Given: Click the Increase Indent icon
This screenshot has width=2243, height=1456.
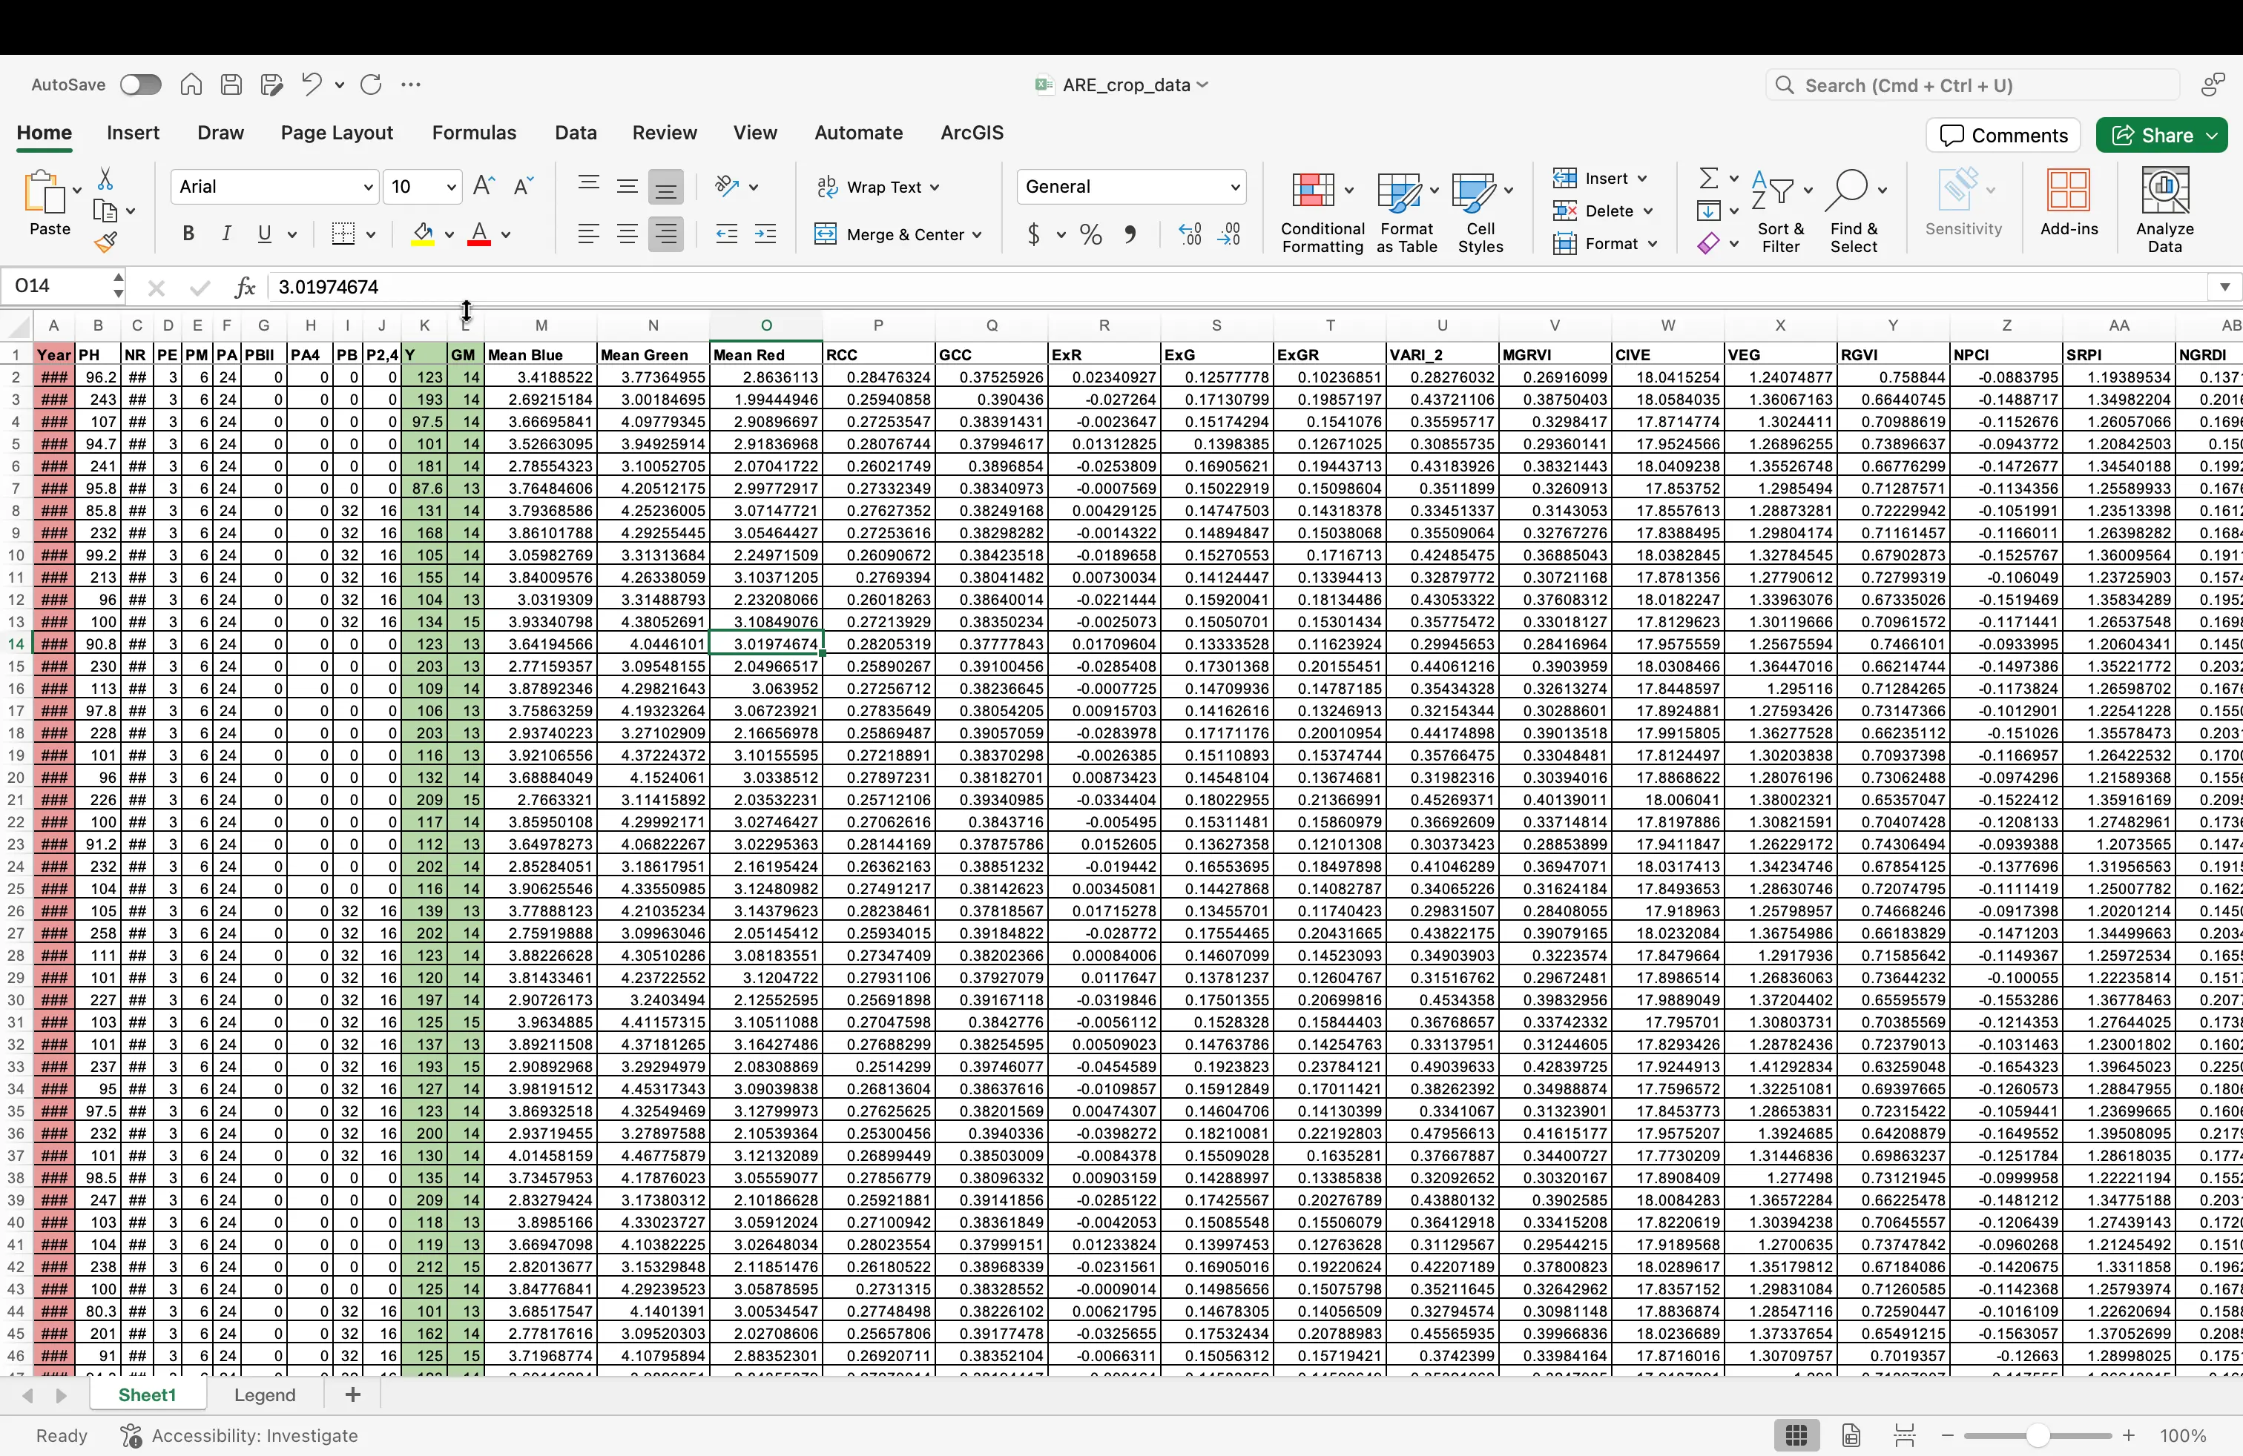Looking at the screenshot, I should pos(765,234).
